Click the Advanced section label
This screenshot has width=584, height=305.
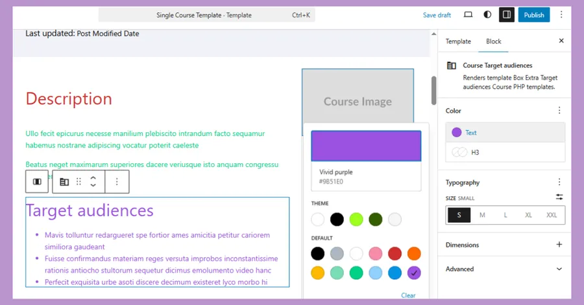(x=459, y=269)
